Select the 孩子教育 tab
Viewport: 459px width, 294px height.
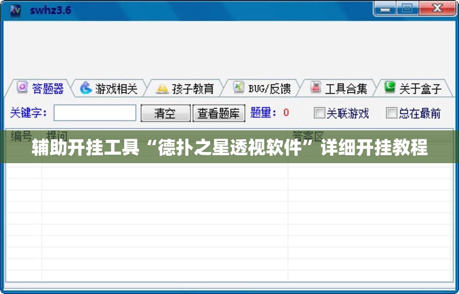185,88
